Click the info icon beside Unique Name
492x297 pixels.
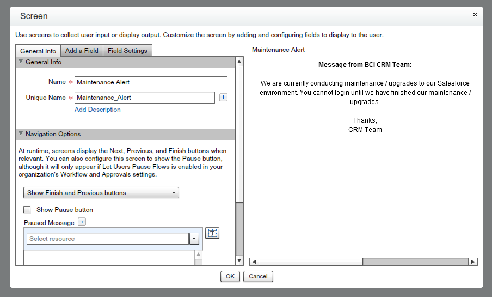click(x=223, y=98)
